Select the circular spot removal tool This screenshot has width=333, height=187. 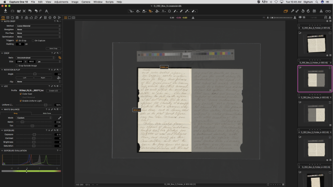click(170, 11)
